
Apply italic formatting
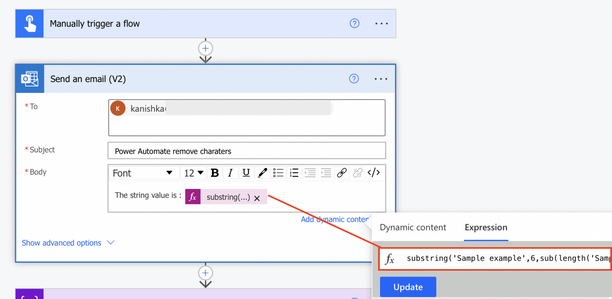pos(230,172)
